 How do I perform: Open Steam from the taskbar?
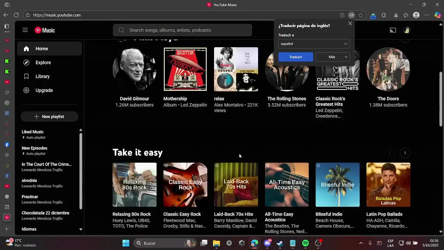click(280, 243)
